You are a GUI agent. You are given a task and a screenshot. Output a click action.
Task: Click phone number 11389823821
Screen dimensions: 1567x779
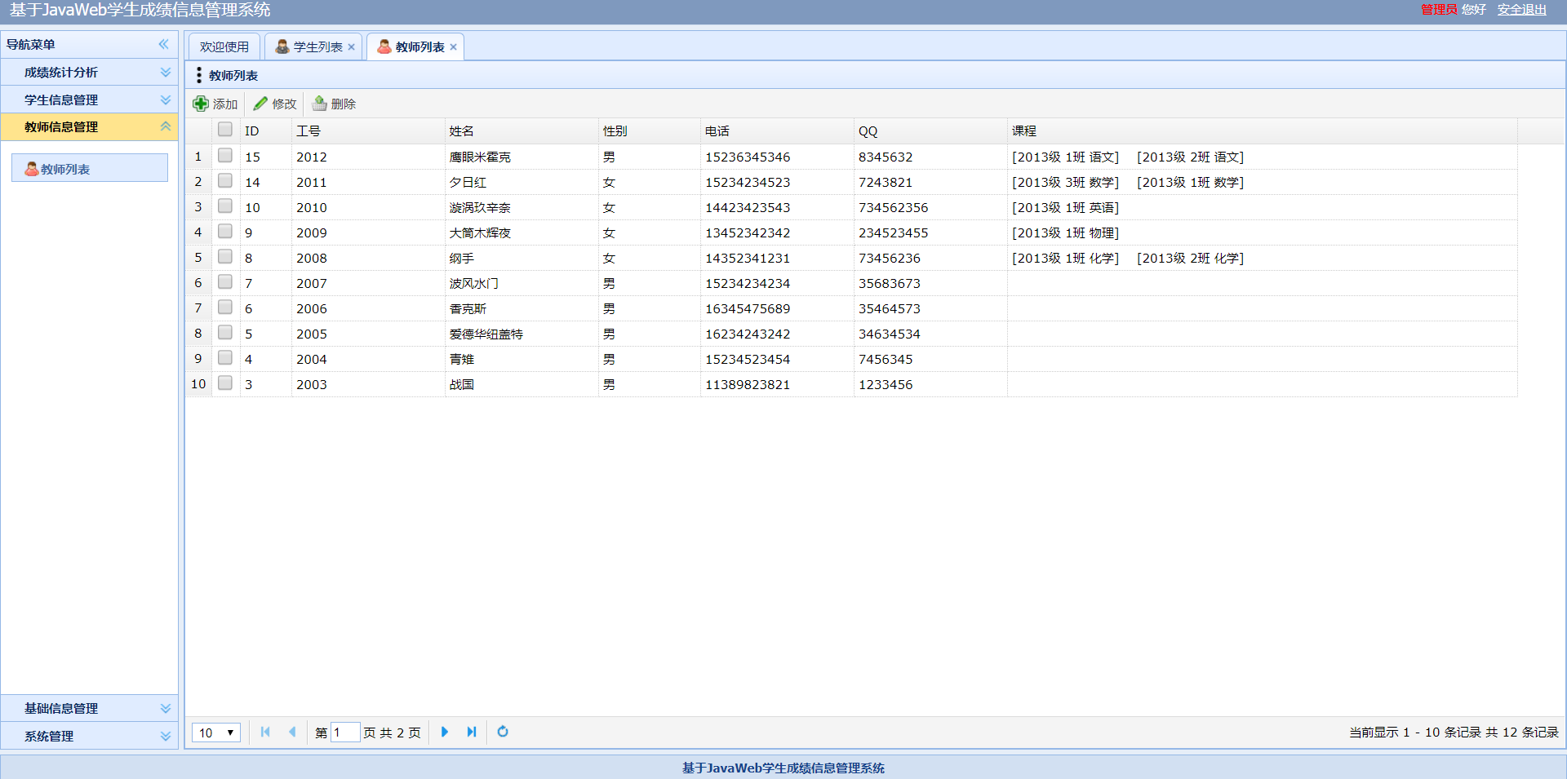pos(748,384)
